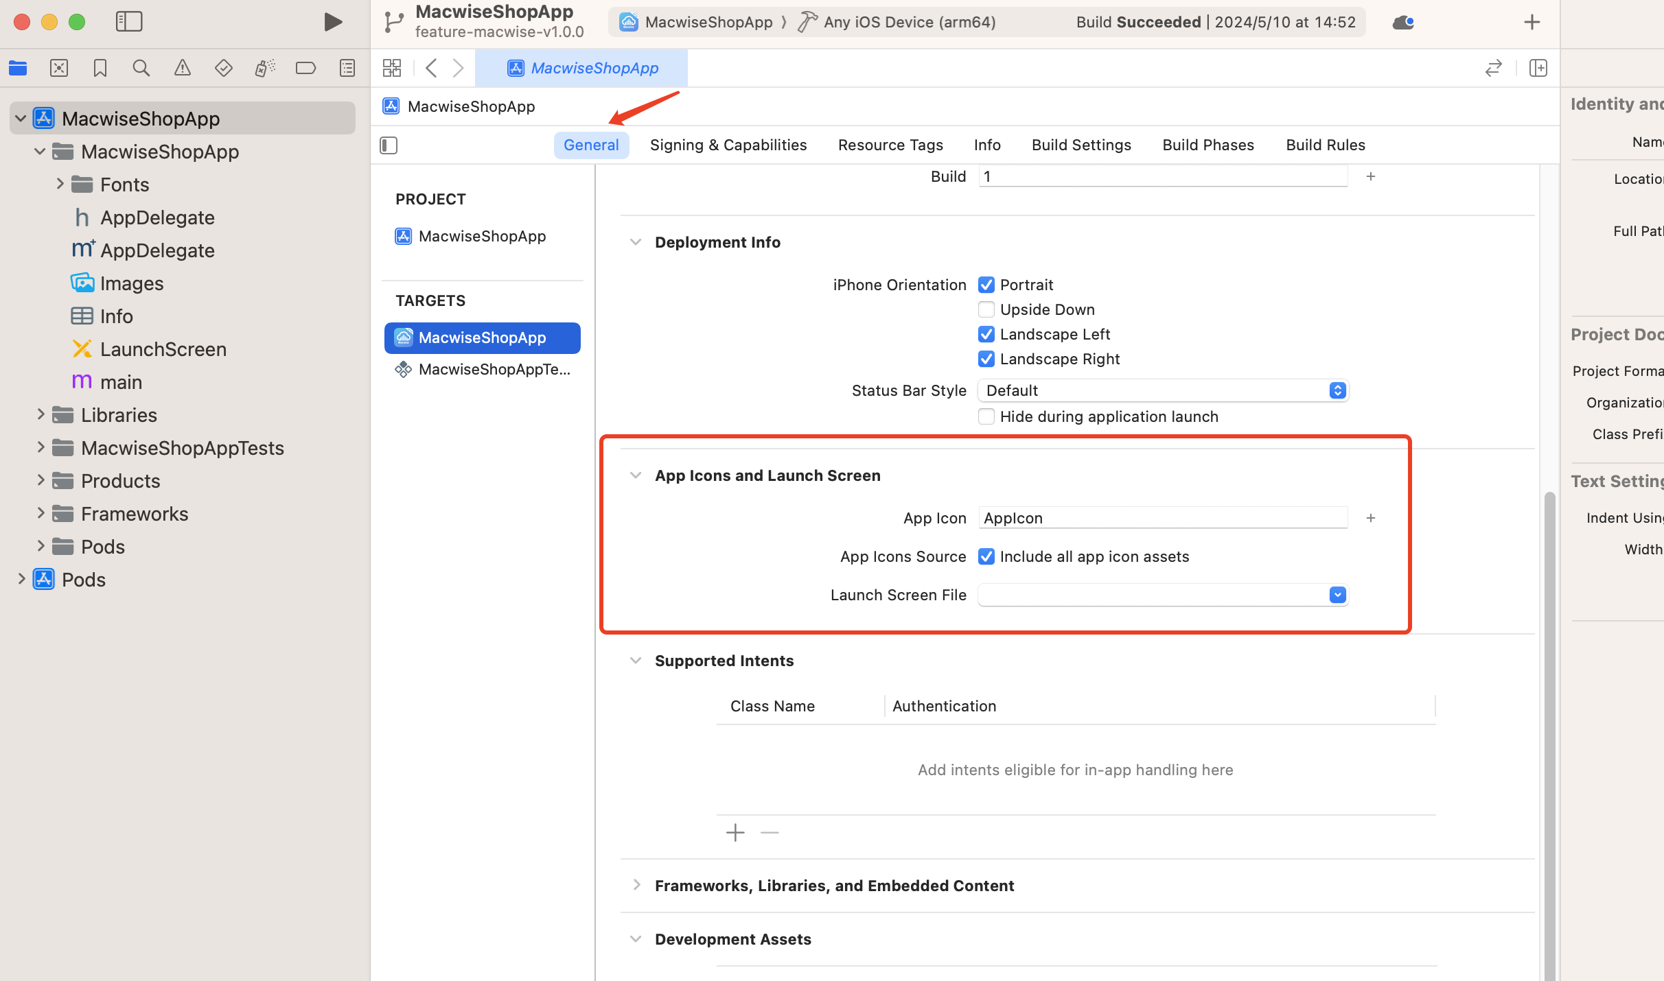Viewport: 1664px width, 981px height.
Task: Open the Test navigator diamond icon
Action: point(224,68)
